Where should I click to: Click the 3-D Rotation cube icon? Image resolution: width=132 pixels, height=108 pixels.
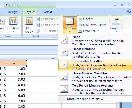[x=38, y=31]
